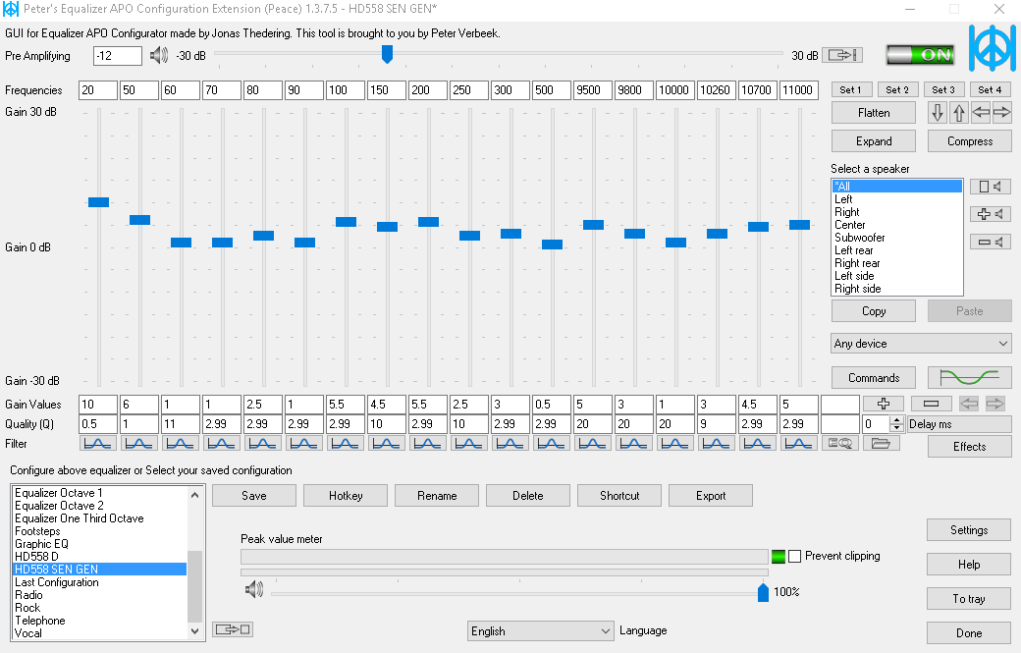Click the volume speaker icon near 100%

tap(254, 590)
